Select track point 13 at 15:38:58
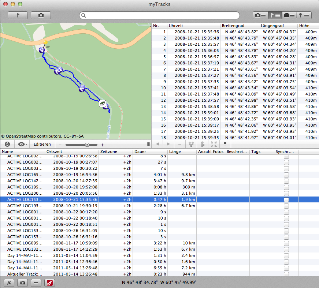This screenshot has height=288, width=319. pyautogui.click(x=235, y=106)
